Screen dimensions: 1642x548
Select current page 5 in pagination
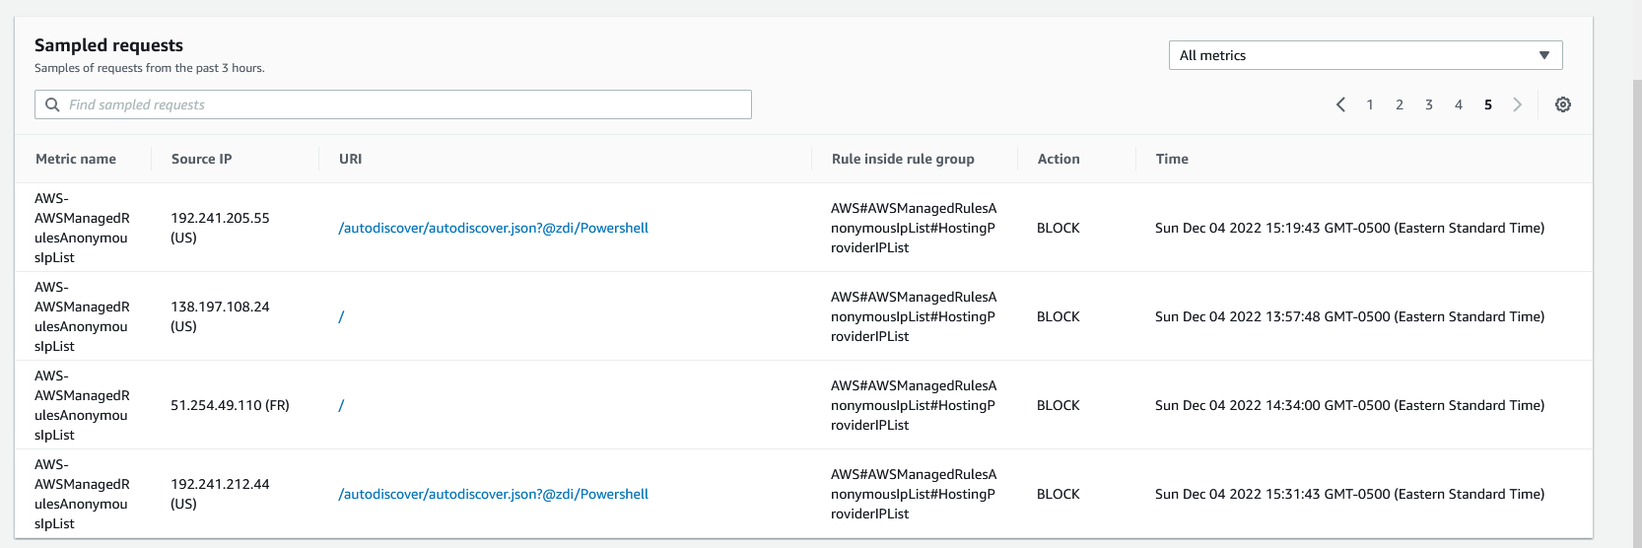point(1488,104)
